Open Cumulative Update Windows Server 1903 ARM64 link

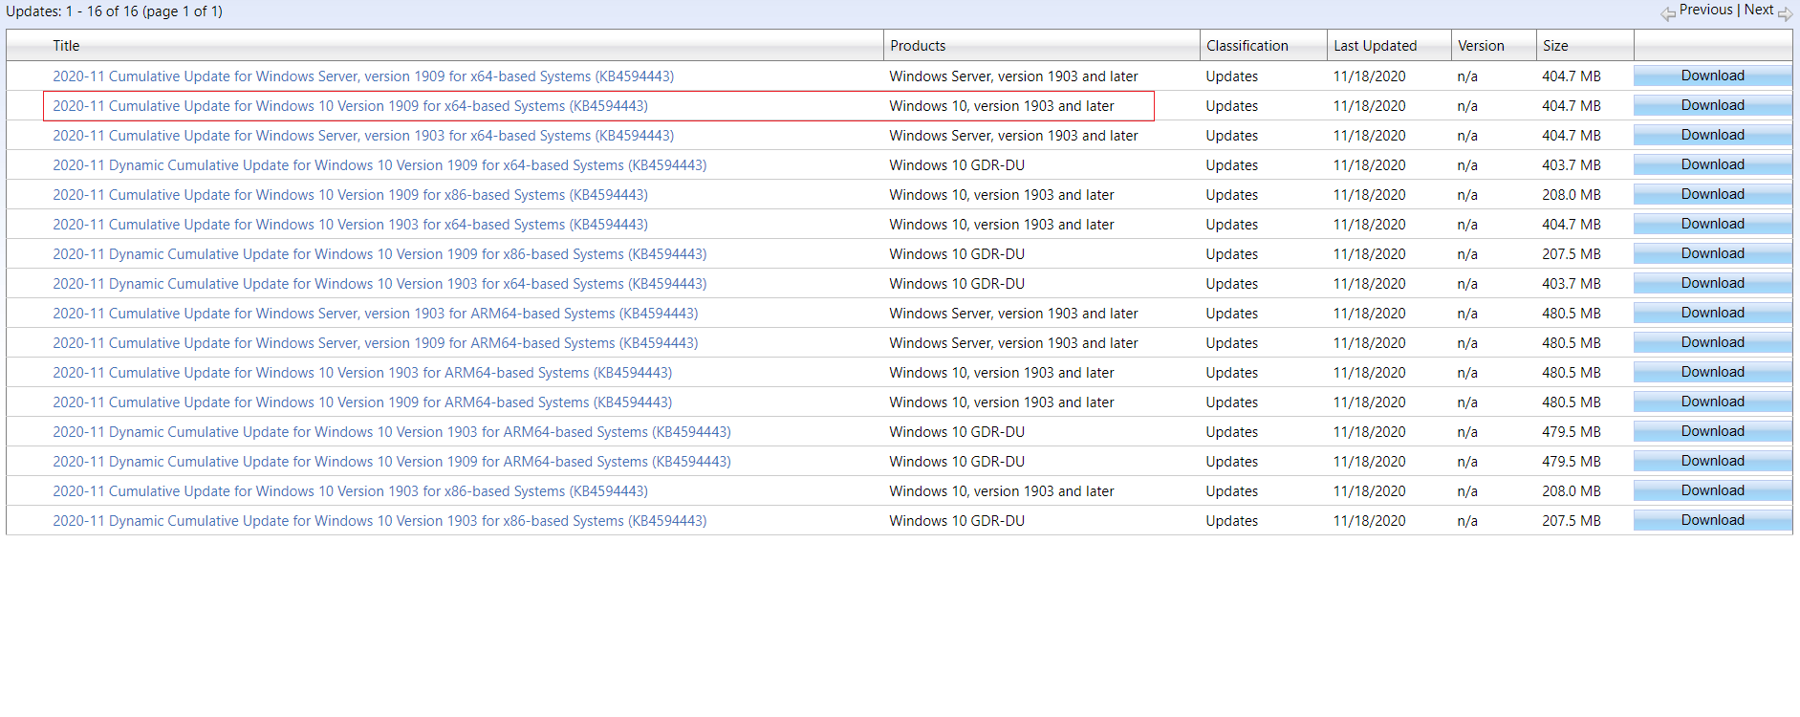tap(376, 314)
